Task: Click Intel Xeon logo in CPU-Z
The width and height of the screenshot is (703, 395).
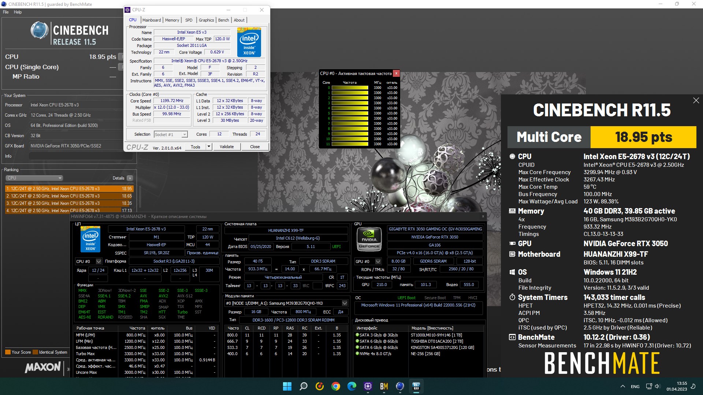Action: (249, 42)
